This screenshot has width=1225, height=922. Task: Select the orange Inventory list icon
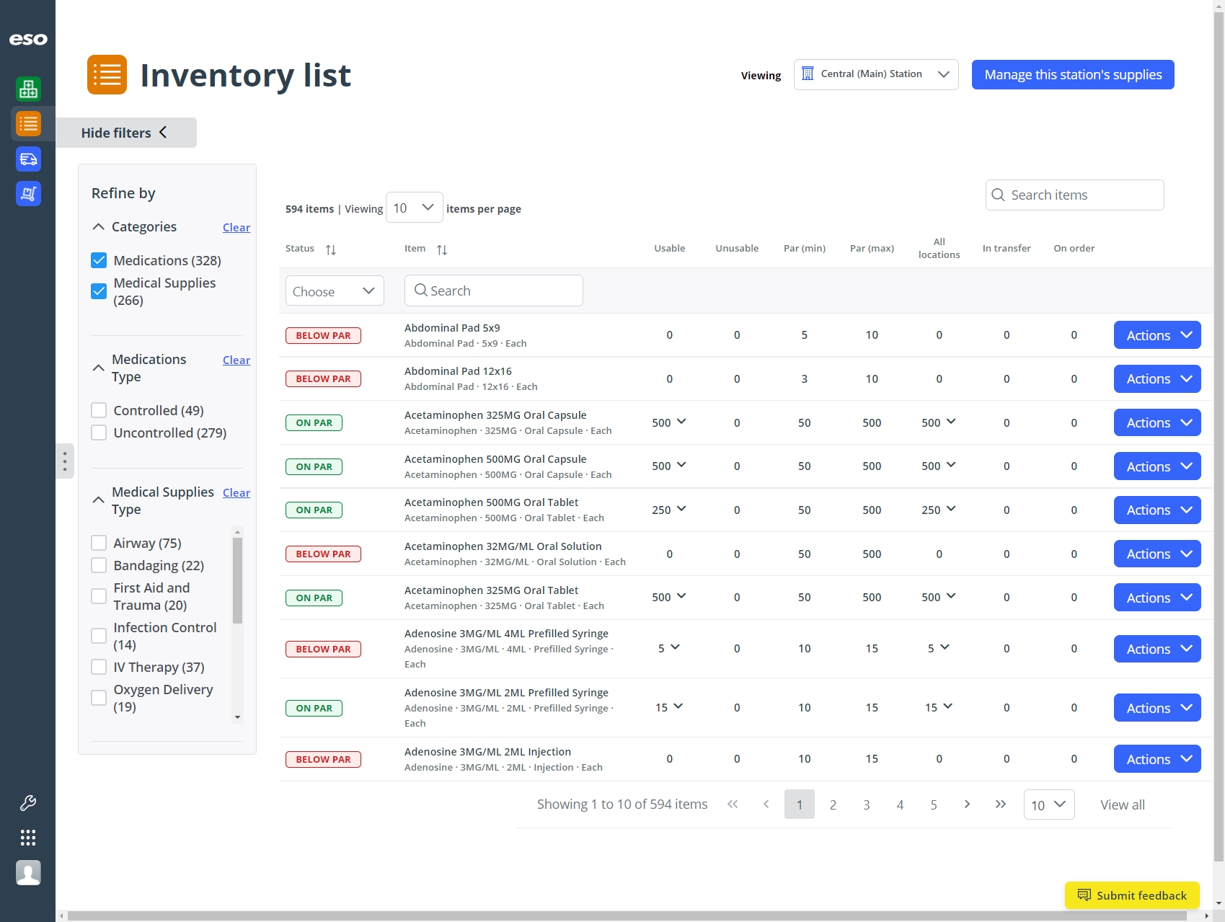28,123
